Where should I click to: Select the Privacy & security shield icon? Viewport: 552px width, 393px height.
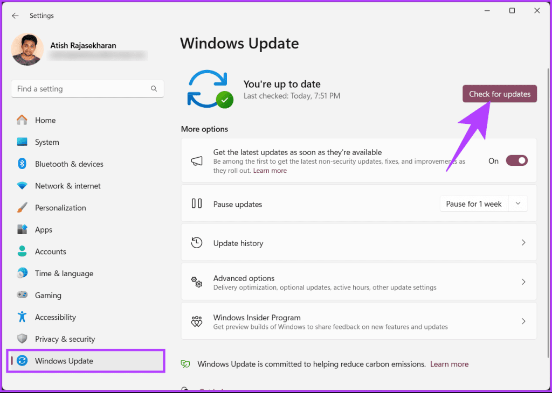[x=22, y=339]
